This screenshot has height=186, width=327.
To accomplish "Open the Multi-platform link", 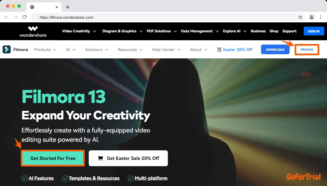I will click(151, 178).
